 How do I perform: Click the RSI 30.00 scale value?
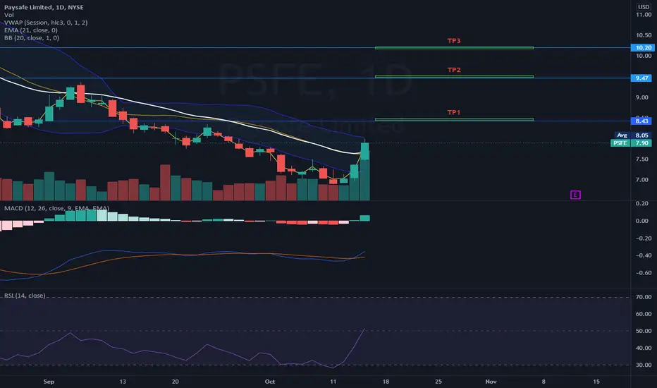coord(643,365)
